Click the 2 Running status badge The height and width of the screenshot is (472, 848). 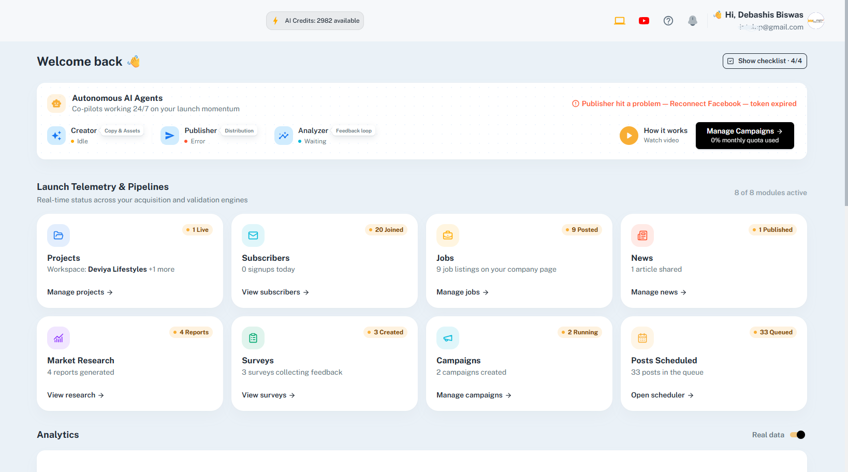[x=580, y=332]
